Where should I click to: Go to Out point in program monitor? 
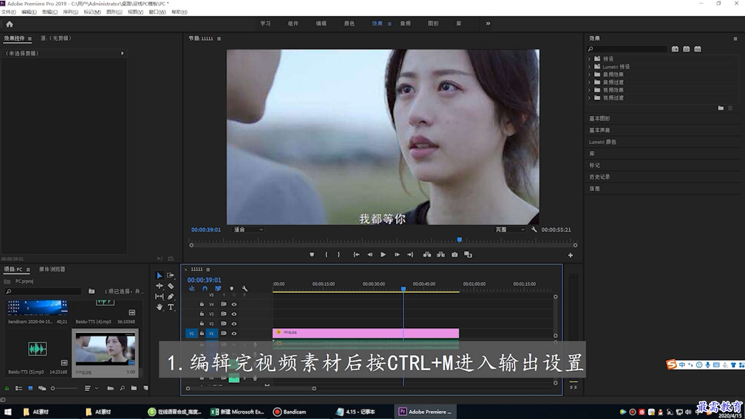click(411, 255)
